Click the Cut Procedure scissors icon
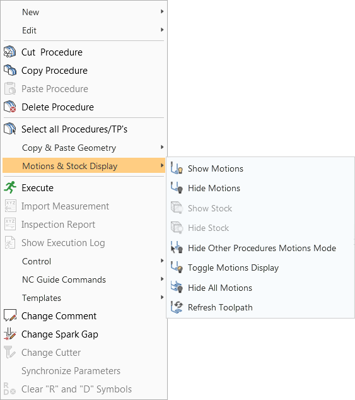The height and width of the screenshot is (400, 355). click(10, 52)
